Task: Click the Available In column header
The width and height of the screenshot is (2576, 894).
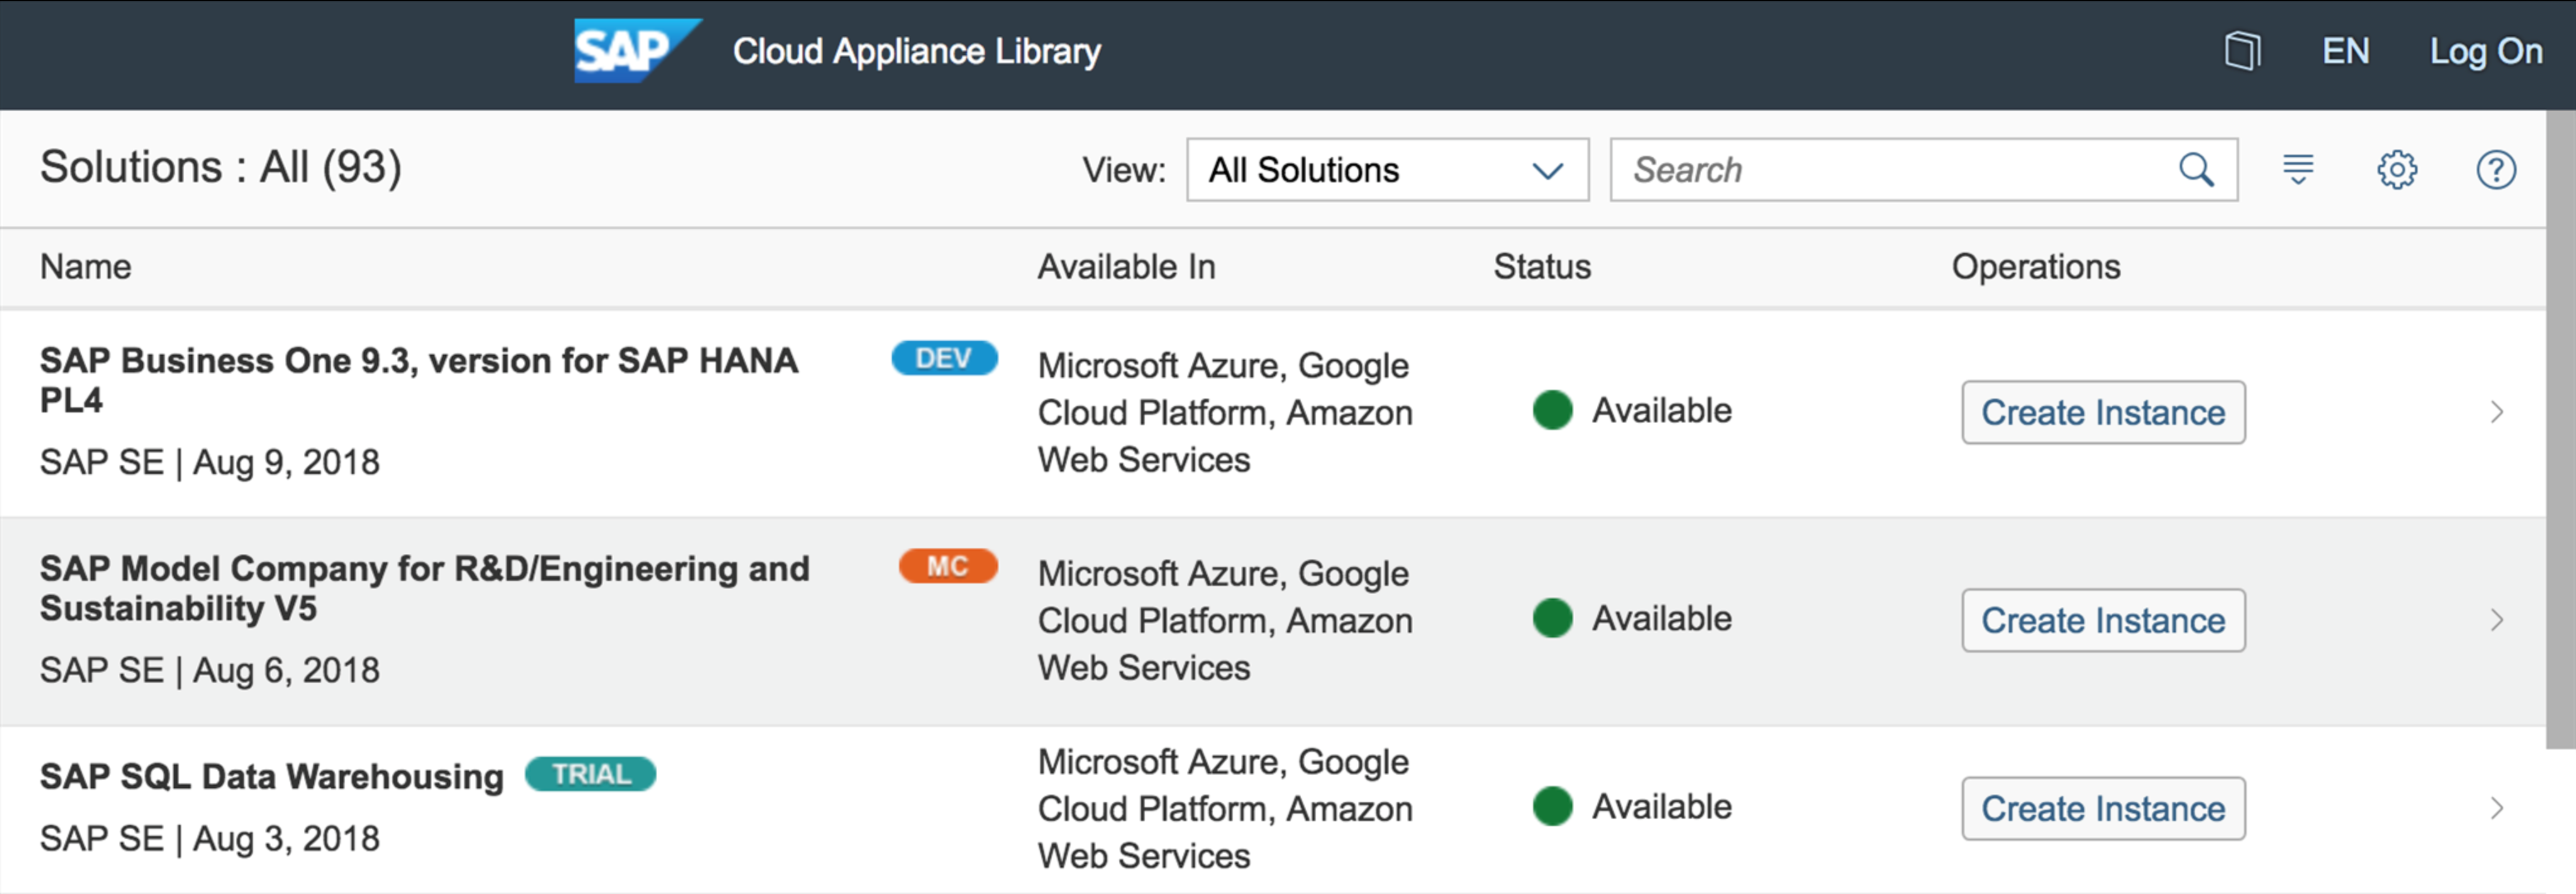Action: tap(1126, 267)
